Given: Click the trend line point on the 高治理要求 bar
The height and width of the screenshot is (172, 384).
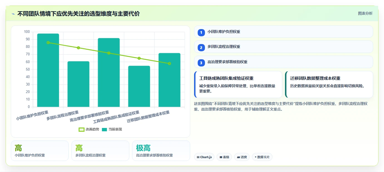Looking at the screenshot, I should (x=109, y=53).
